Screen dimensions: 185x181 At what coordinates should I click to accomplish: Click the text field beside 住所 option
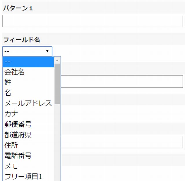(122, 142)
